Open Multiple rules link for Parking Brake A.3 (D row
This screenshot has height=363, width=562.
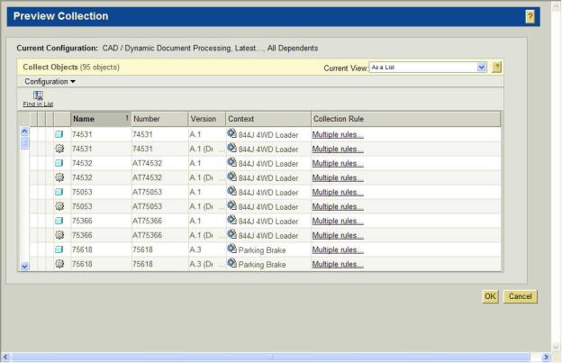point(338,264)
